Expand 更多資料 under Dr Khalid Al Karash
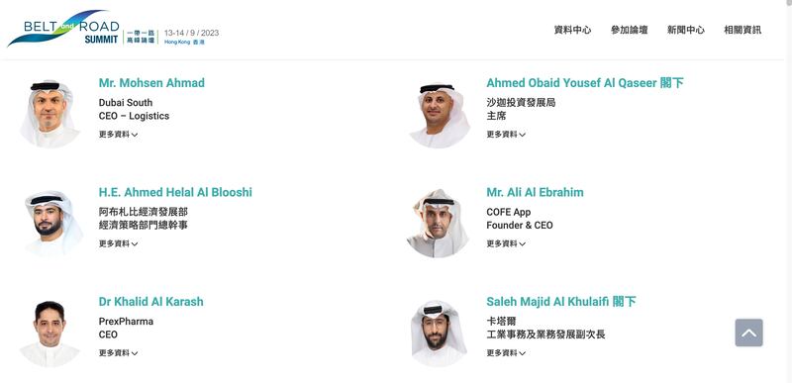The height and width of the screenshot is (383, 792). [x=118, y=353]
